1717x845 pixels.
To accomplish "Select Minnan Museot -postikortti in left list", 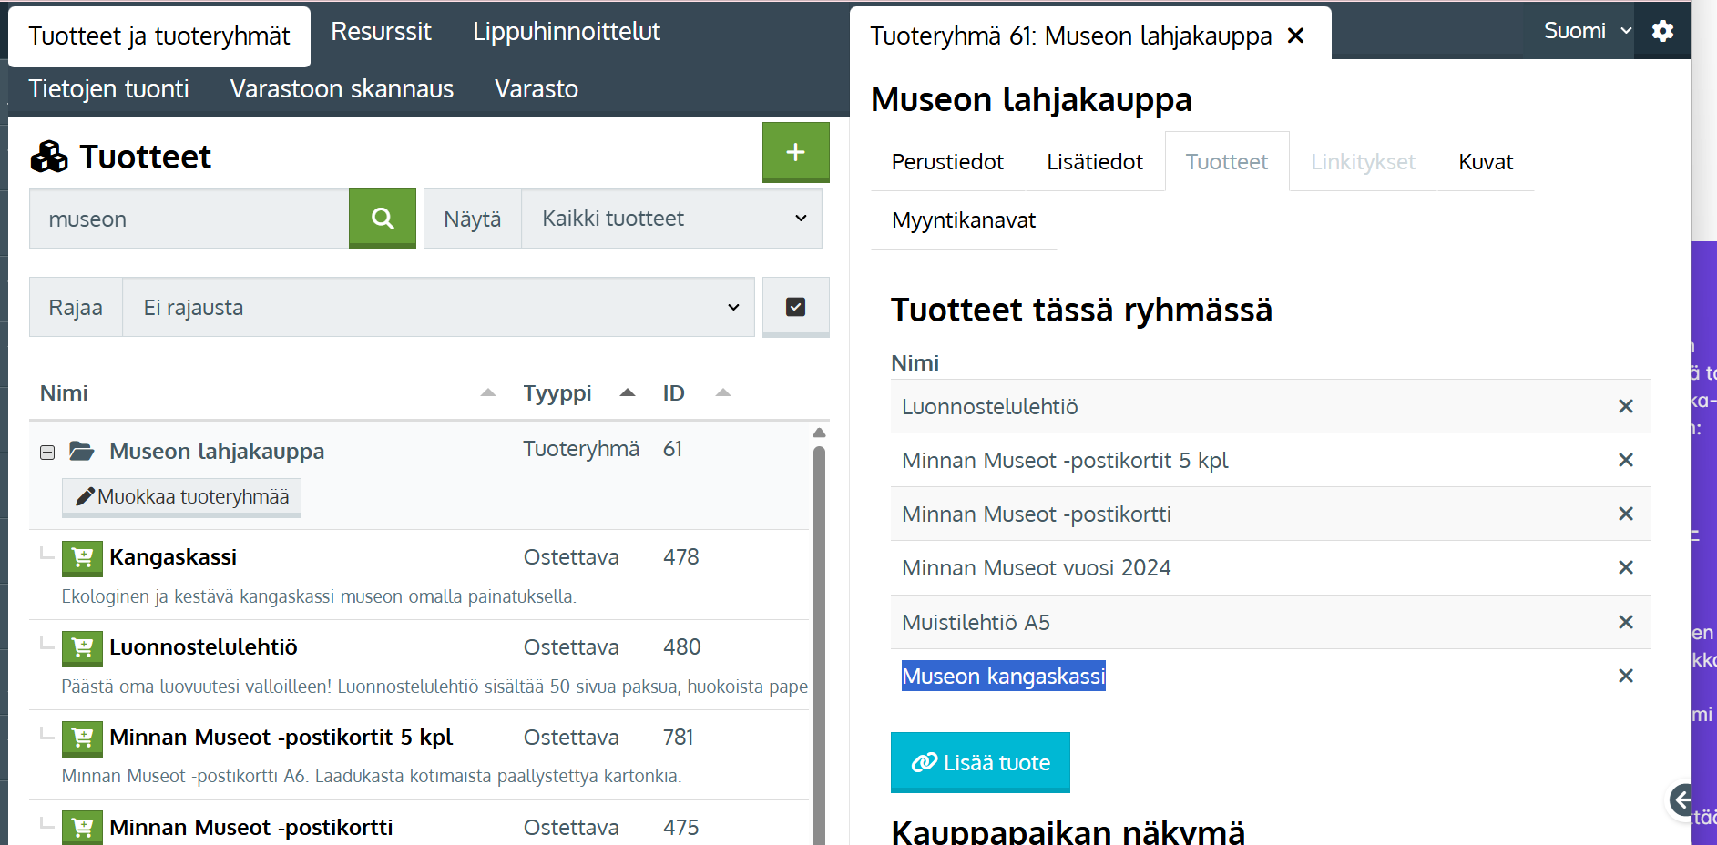I will click(251, 828).
